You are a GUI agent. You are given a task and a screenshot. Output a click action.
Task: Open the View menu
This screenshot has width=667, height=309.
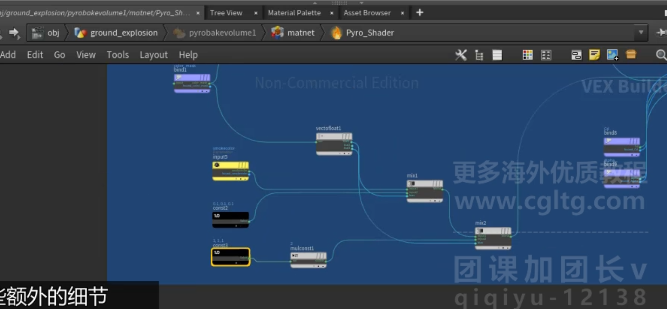tap(86, 55)
